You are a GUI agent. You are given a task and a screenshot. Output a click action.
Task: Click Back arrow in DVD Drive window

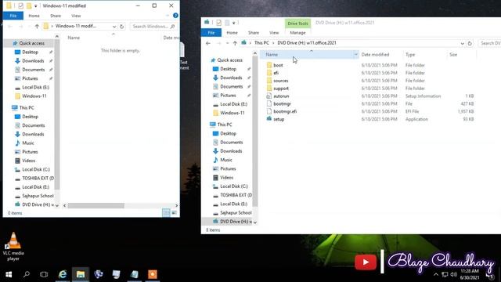208,43
